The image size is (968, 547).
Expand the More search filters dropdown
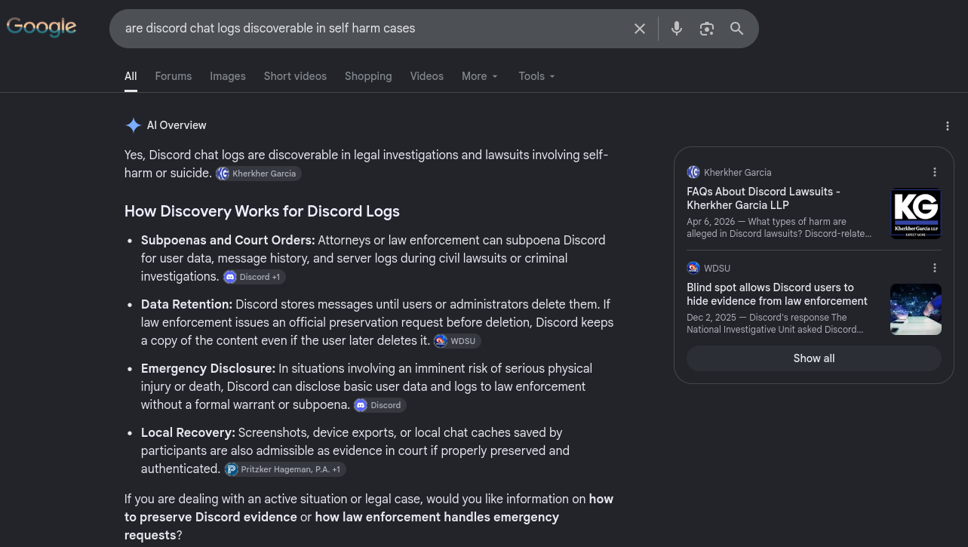coord(480,76)
